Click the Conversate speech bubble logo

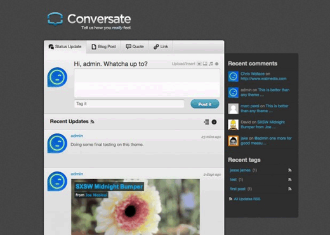[x=55, y=18]
